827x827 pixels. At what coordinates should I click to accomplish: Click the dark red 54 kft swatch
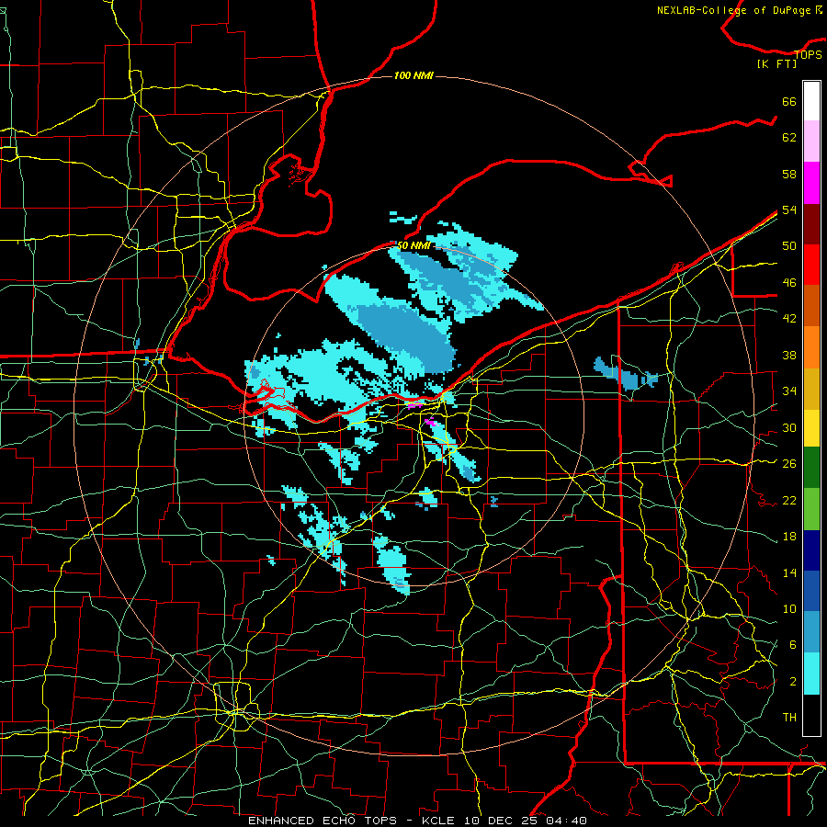tap(811, 223)
